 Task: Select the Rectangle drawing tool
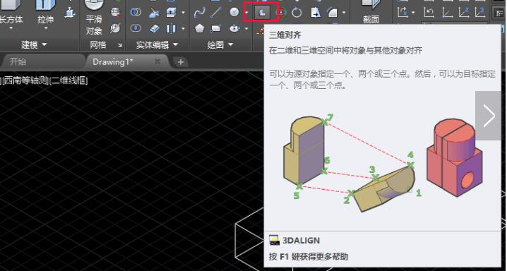215,28
